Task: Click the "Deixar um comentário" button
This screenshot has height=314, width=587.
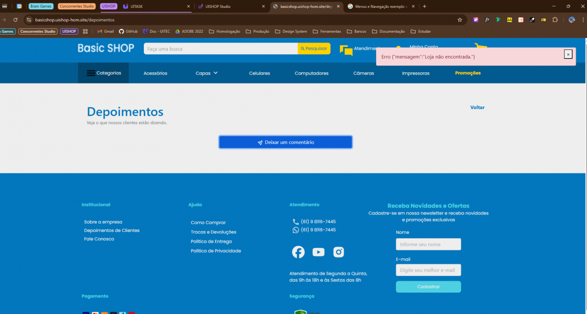Action: (x=286, y=142)
